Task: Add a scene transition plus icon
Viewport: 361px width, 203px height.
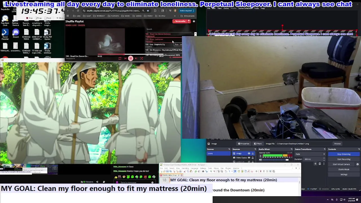Action: pos(315,164)
